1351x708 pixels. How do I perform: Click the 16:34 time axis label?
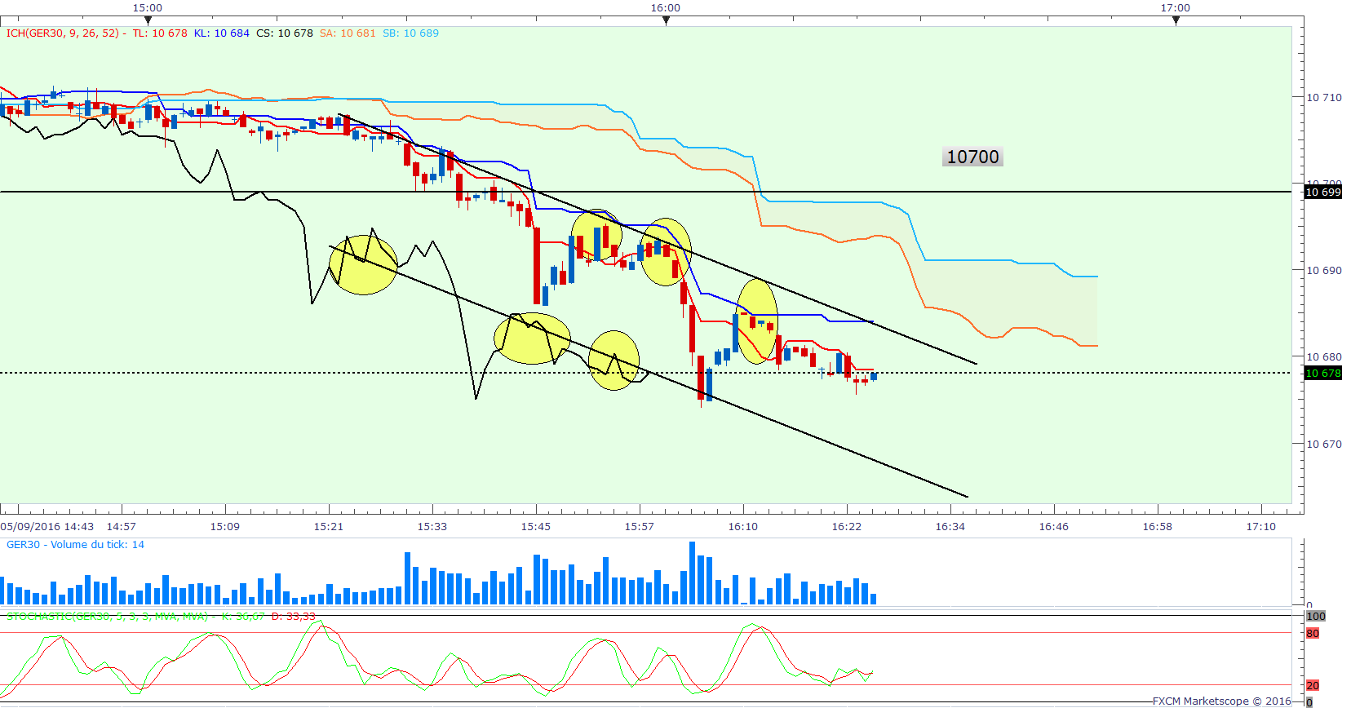950,526
